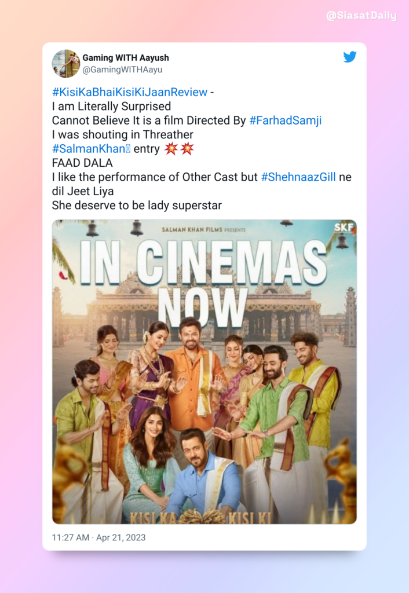Click the FAAD DALA text line
409x593 pixels.
click(x=82, y=163)
